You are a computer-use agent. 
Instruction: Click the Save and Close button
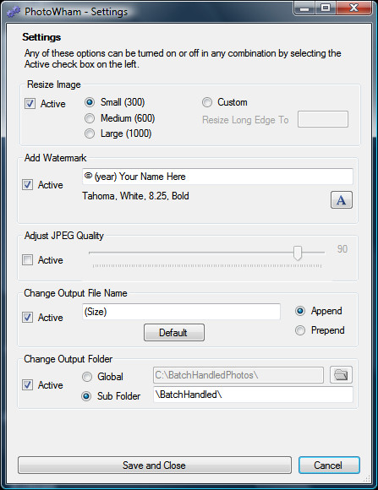pyautogui.click(x=155, y=465)
